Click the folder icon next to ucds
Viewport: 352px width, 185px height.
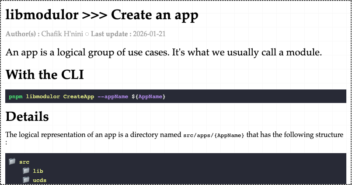tap(26, 180)
